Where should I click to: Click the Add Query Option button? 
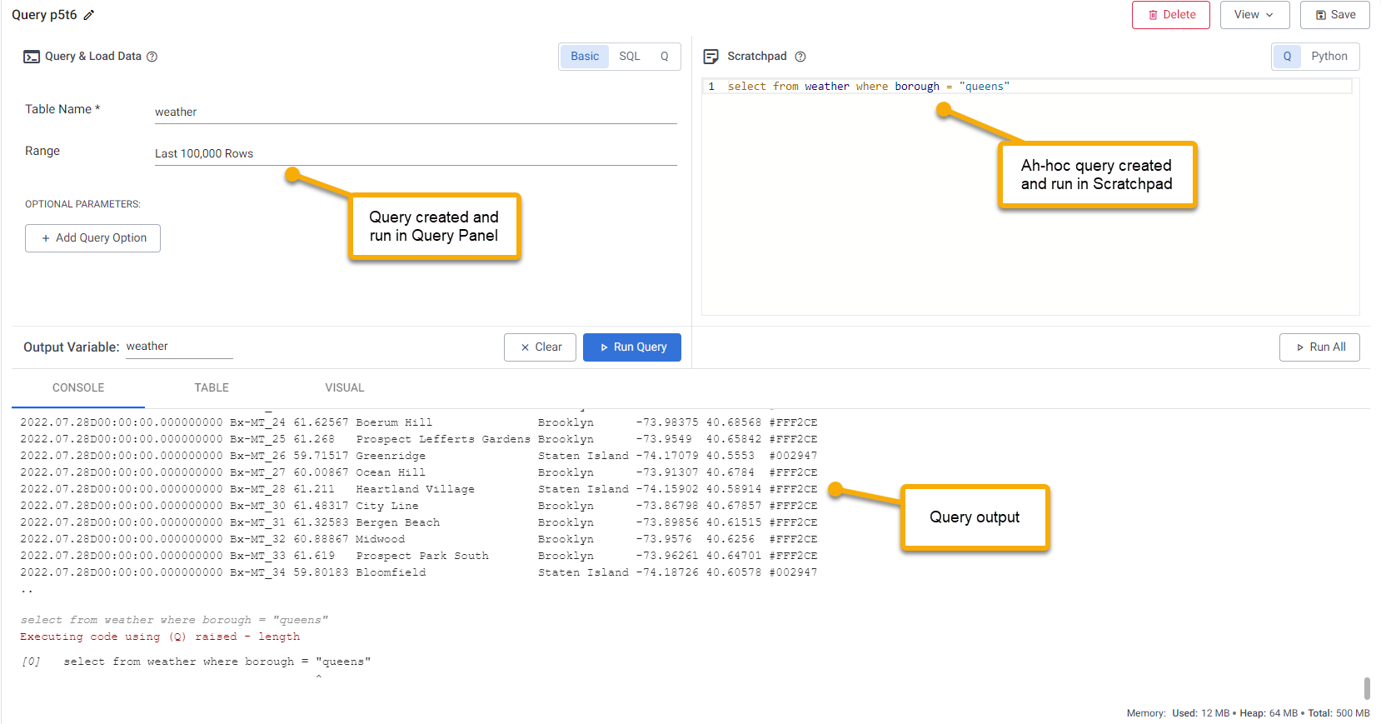(x=92, y=238)
